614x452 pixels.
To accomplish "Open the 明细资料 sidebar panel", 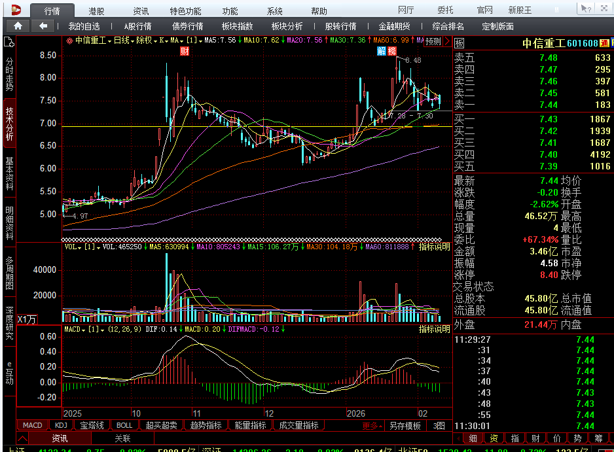I will 9,223.
